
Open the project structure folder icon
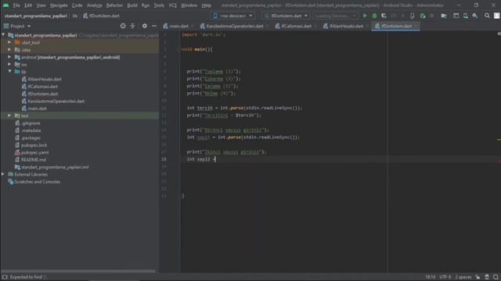444,16
